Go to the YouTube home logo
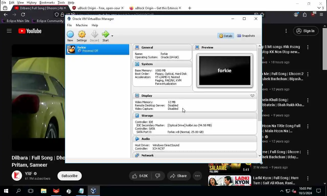This screenshot has height=196, width=327. coord(30,31)
